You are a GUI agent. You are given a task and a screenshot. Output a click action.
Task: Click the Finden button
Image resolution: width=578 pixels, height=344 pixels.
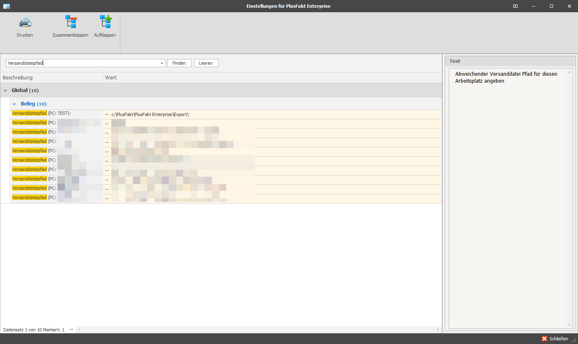(179, 63)
